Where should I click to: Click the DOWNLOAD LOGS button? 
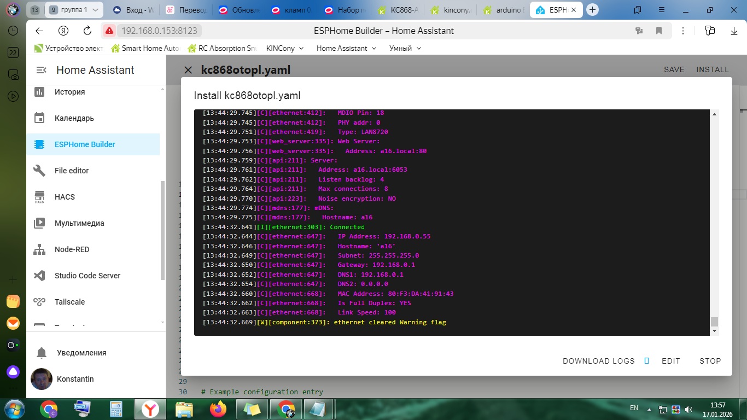point(598,361)
